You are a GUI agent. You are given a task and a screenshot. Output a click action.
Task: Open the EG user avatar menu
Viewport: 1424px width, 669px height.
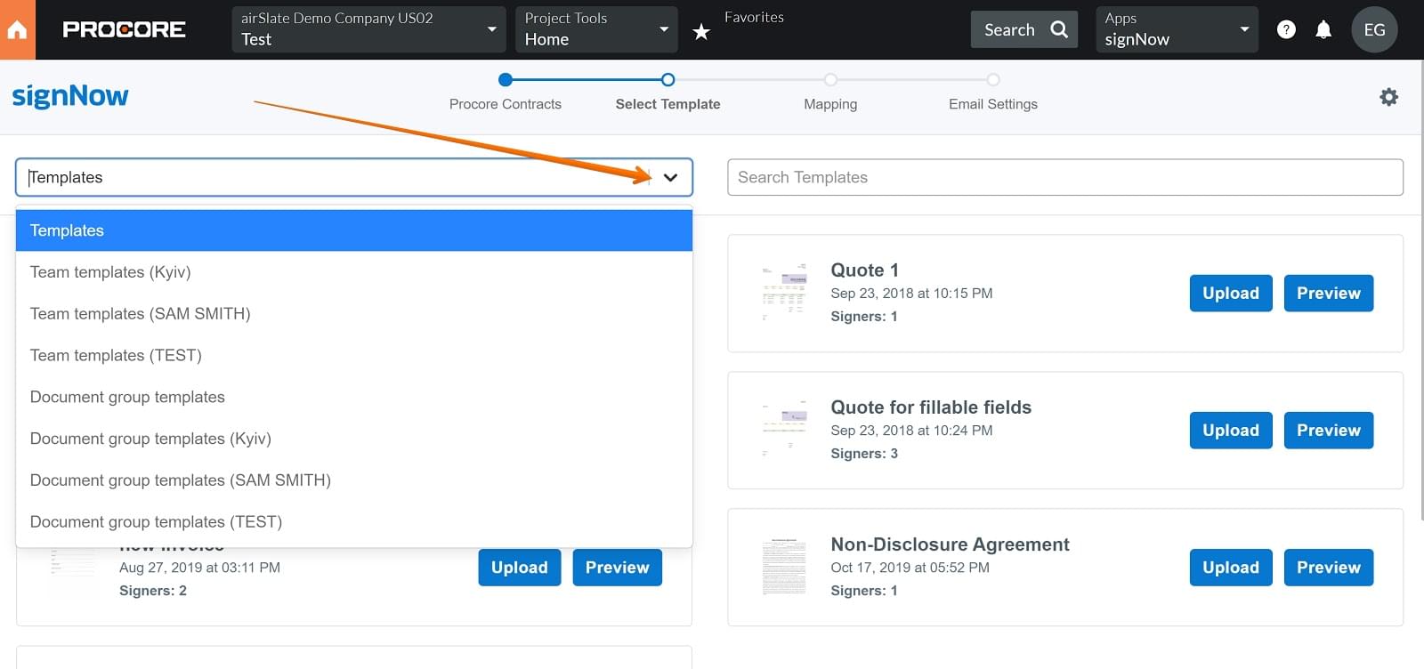[1374, 29]
